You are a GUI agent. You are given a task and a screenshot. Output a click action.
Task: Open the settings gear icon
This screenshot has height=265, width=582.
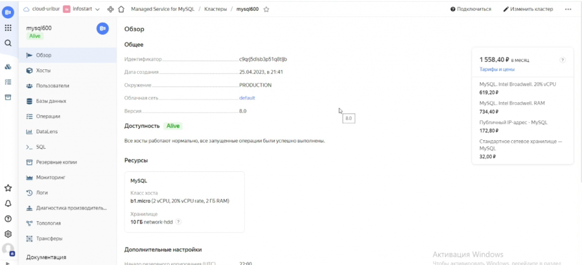[x=8, y=234]
